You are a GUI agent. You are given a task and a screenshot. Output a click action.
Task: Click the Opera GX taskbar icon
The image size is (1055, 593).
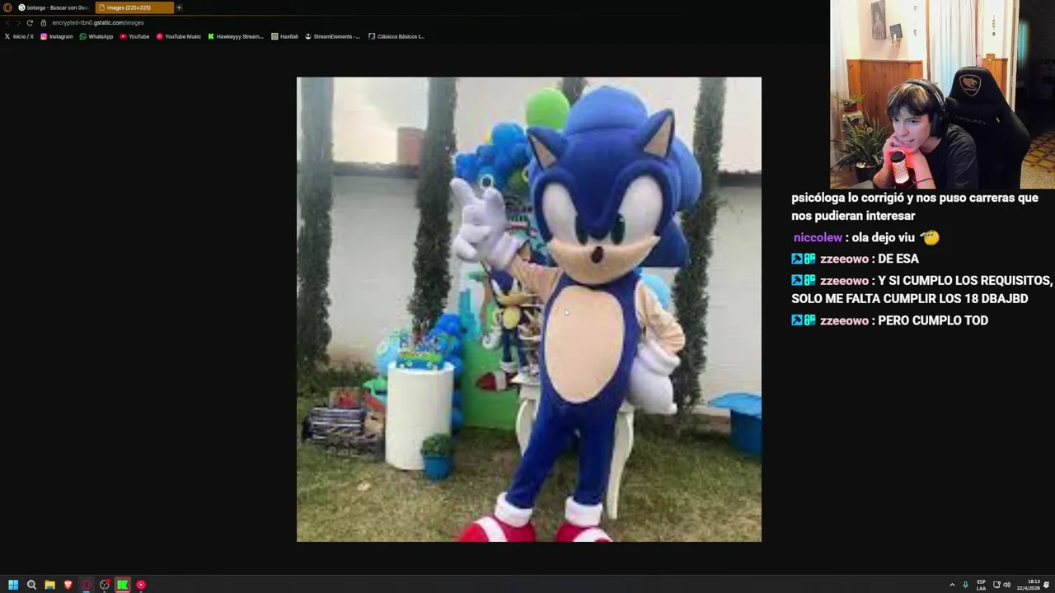86,585
